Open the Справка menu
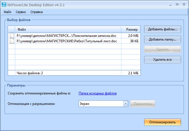189x131 pixels. click(x=36, y=12)
